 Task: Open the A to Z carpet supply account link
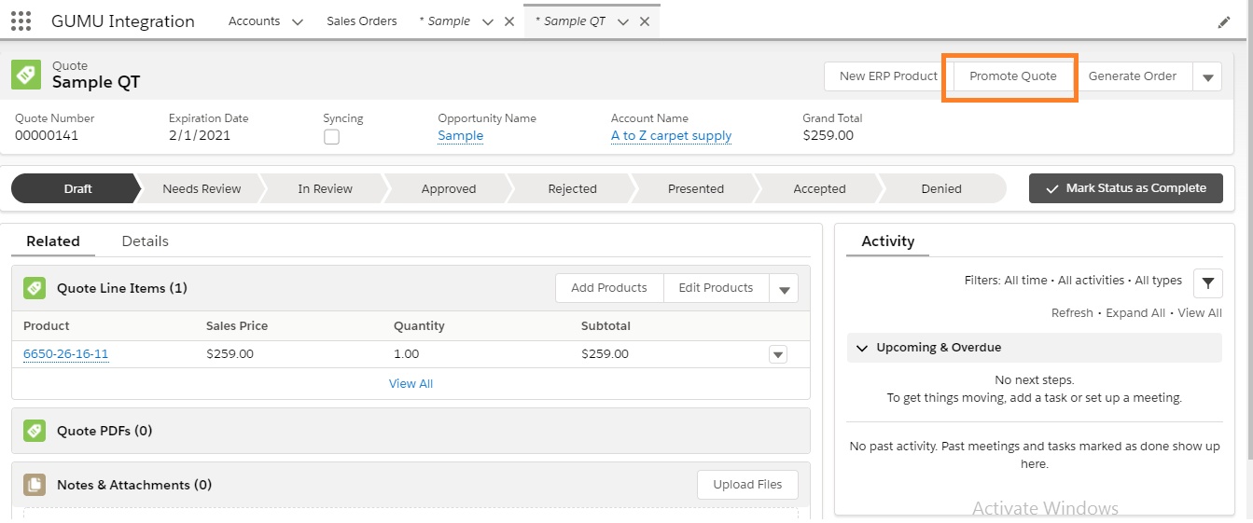[x=671, y=136]
